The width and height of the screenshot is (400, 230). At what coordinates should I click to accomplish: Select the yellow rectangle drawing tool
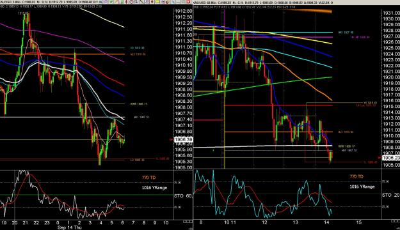click(x=157, y=2)
